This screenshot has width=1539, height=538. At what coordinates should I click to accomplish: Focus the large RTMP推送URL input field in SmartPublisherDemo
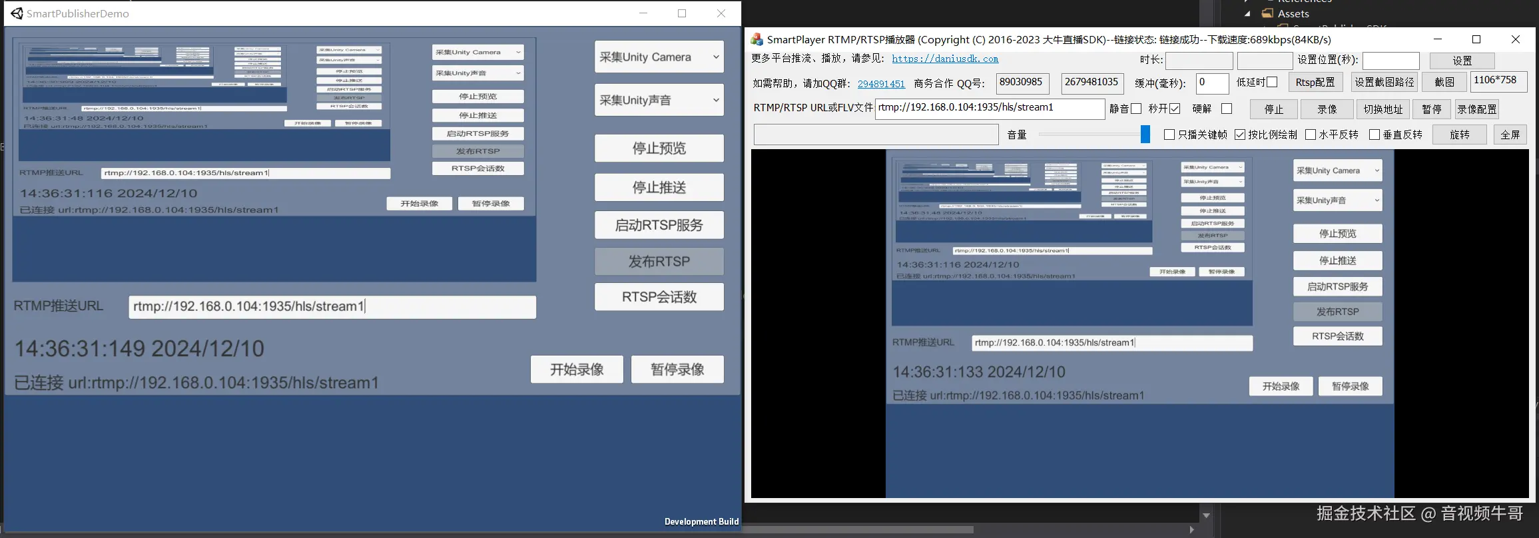click(x=332, y=307)
